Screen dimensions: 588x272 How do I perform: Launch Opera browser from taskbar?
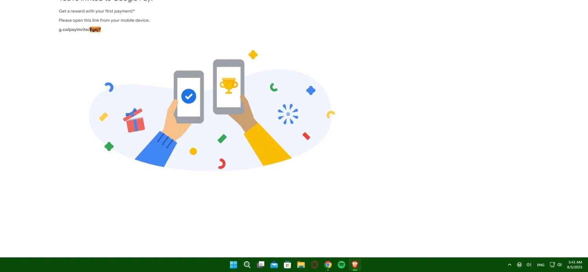click(314, 265)
